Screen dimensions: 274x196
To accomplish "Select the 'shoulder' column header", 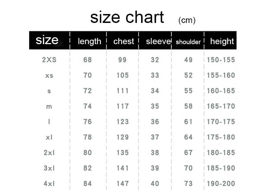I will click(x=188, y=42).
